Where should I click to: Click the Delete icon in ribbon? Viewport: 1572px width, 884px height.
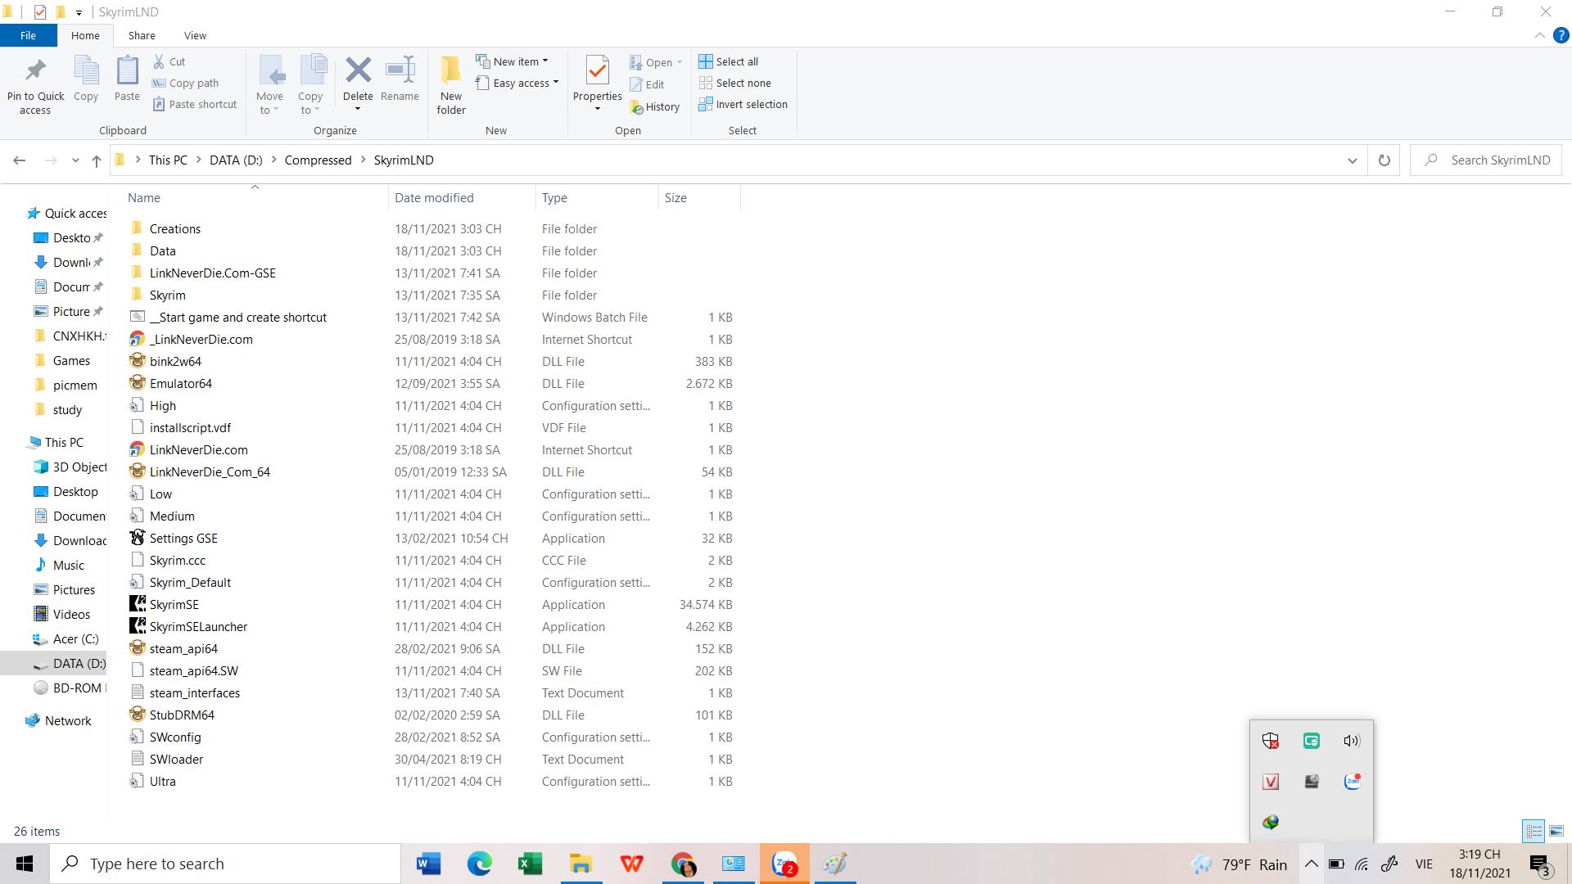point(358,71)
